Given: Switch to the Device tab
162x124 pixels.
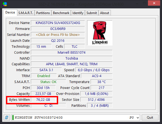Looking at the screenshot, I should coord(10,12).
